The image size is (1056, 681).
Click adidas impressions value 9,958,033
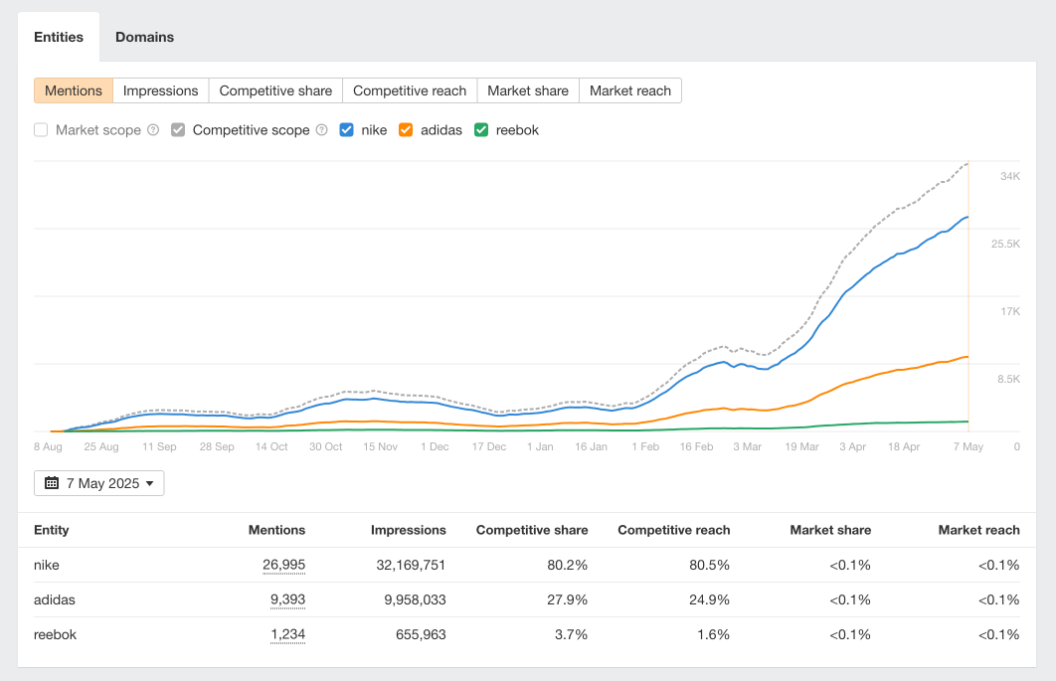click(x=415, y=600)
